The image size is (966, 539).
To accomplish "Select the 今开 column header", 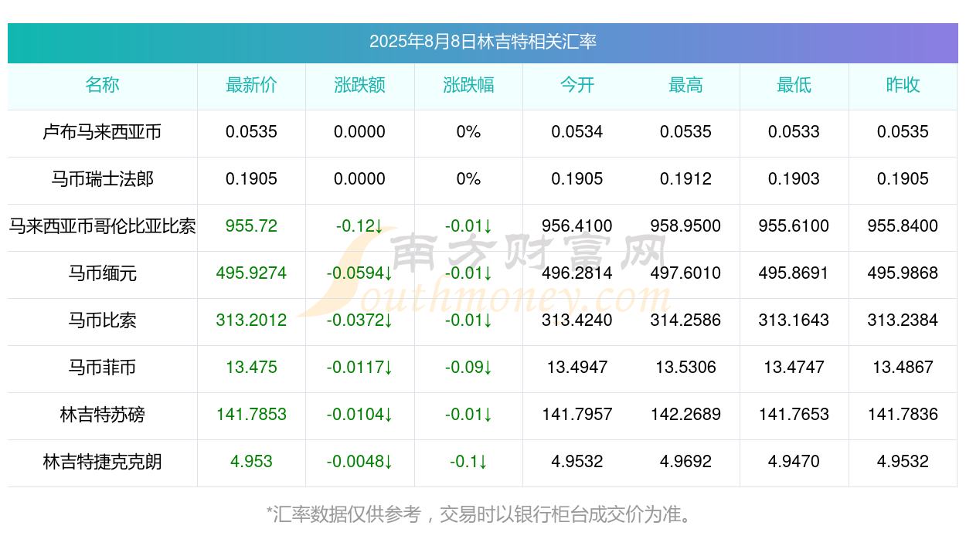I will [577, 85].
